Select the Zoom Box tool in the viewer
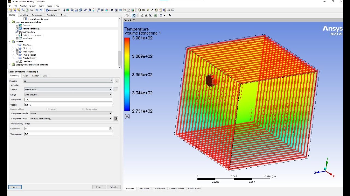The image size is (350, 196). coord(146,16)
